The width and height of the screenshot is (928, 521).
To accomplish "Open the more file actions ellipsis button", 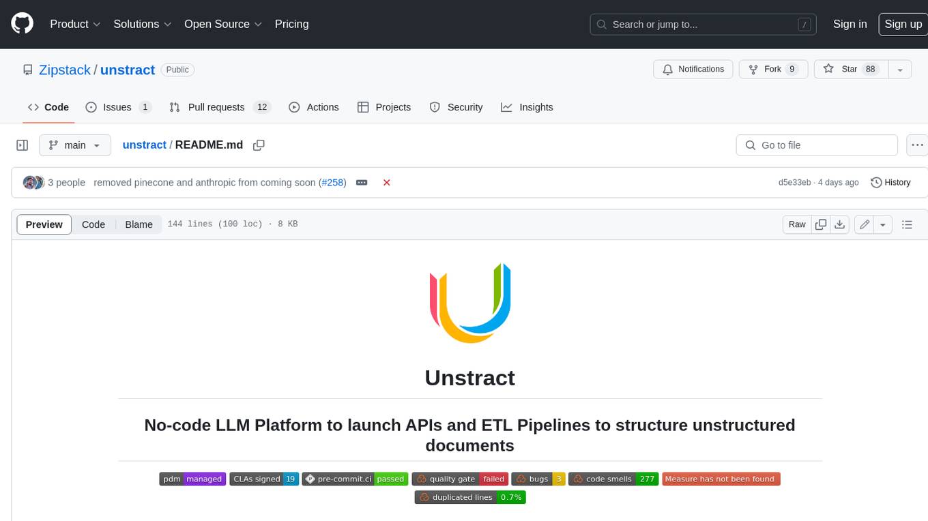I will coord(918,145).
